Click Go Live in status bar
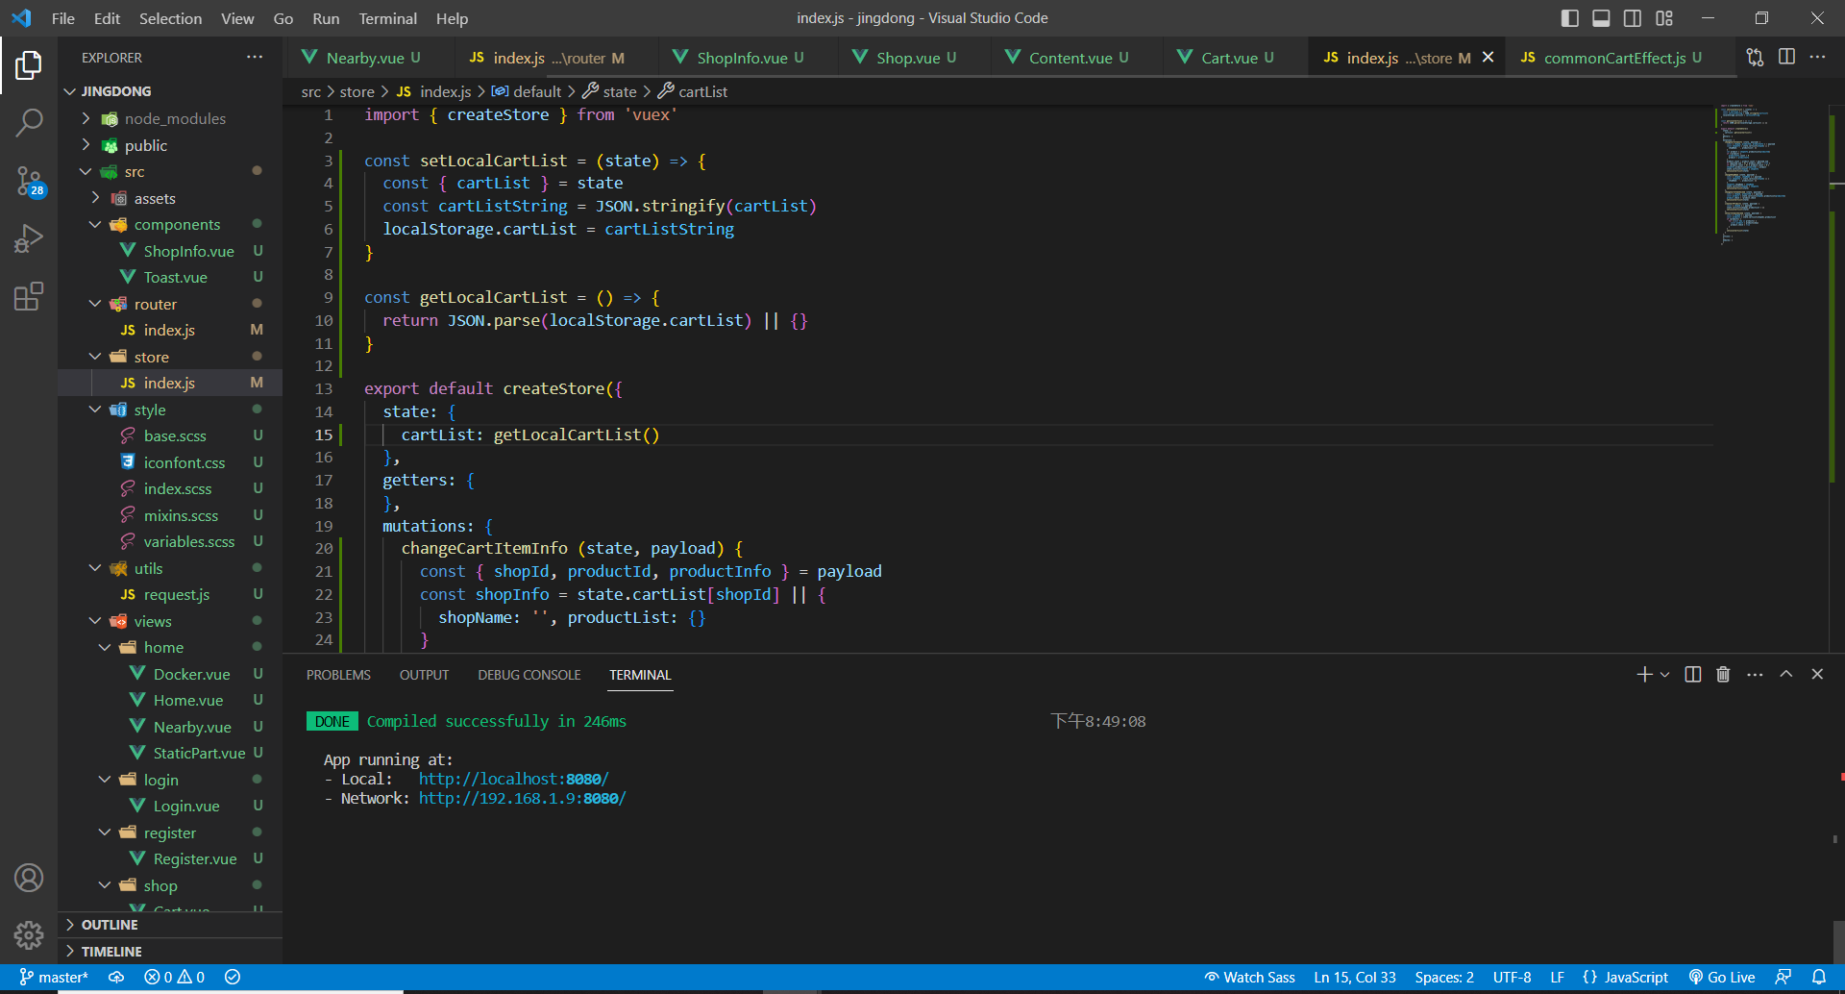 [1722, 978]
